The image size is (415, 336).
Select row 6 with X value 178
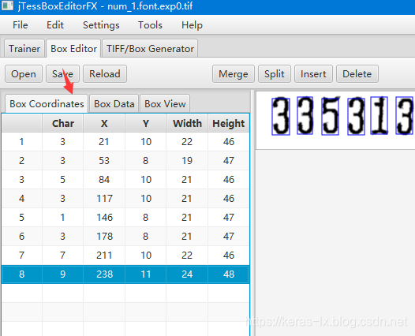coord(125,237)
